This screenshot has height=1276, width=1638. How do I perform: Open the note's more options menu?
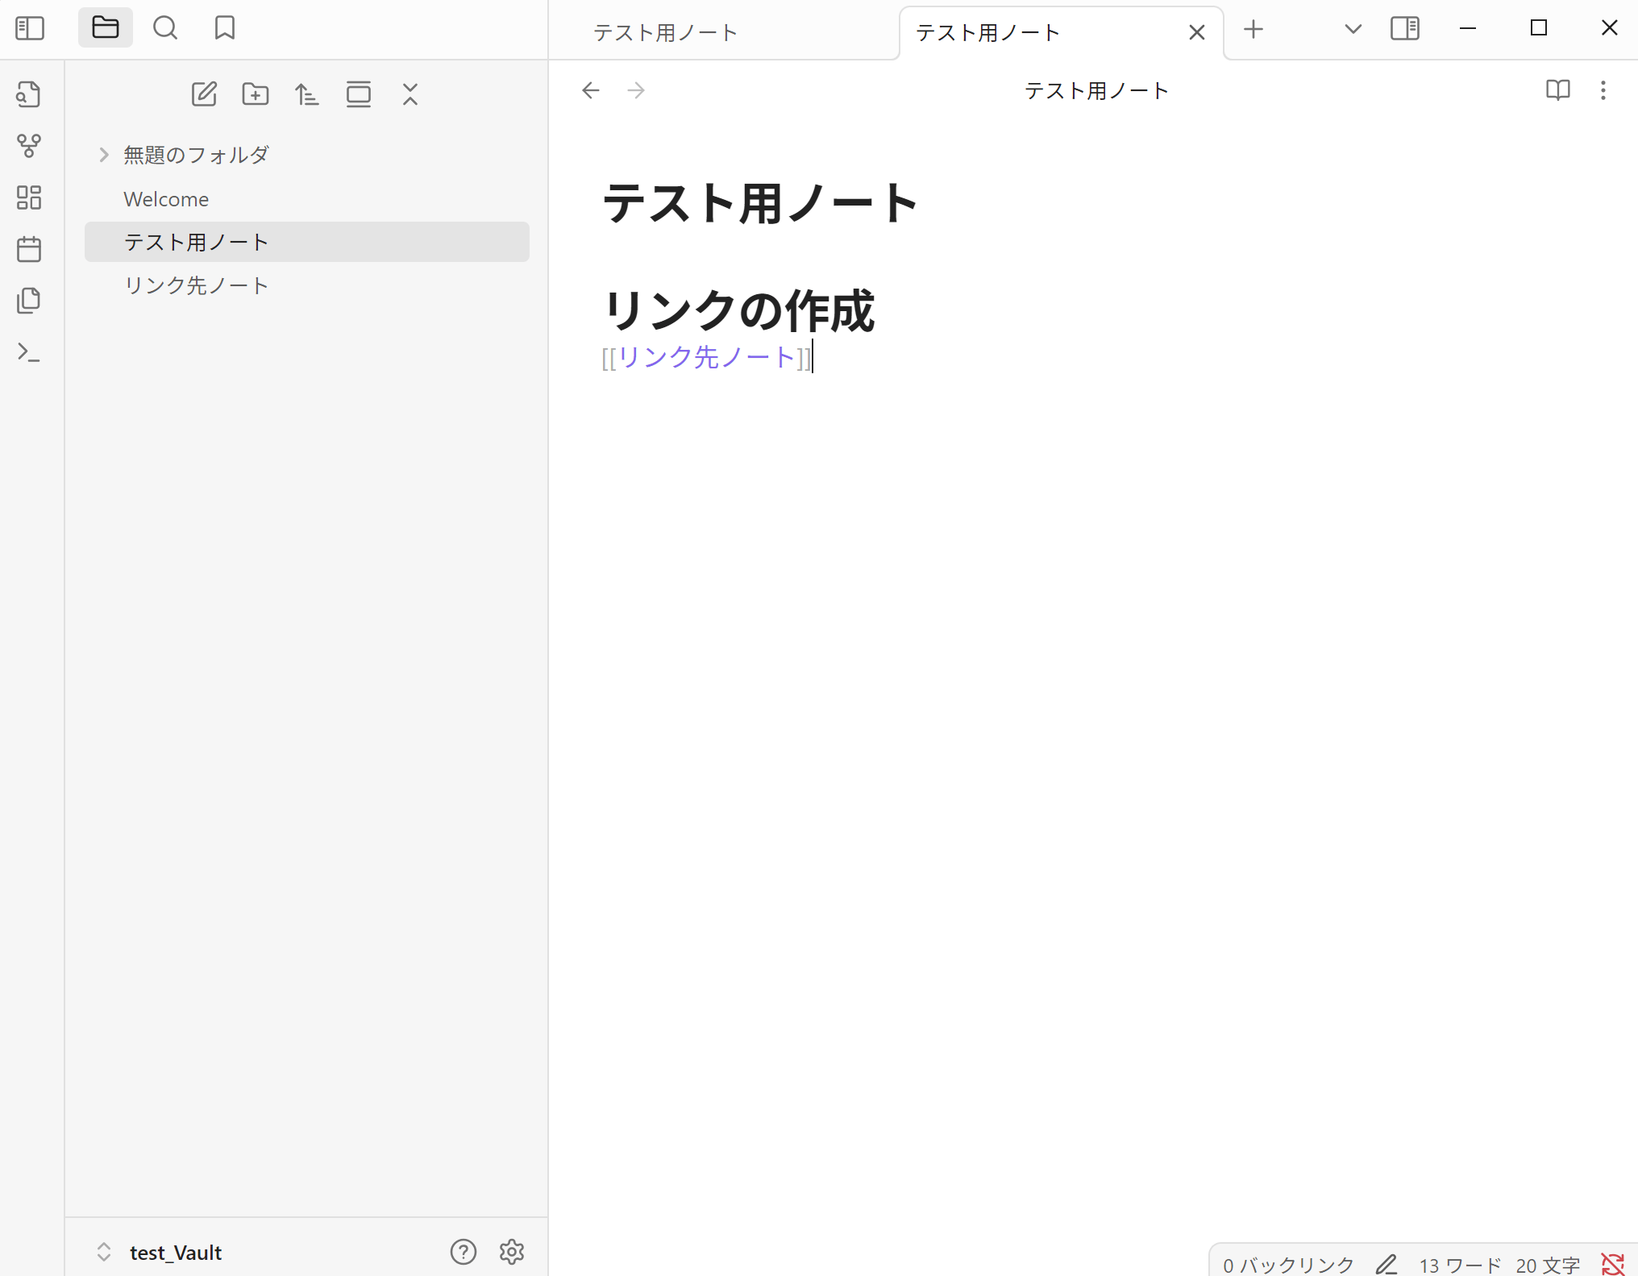pos(1603,90)
